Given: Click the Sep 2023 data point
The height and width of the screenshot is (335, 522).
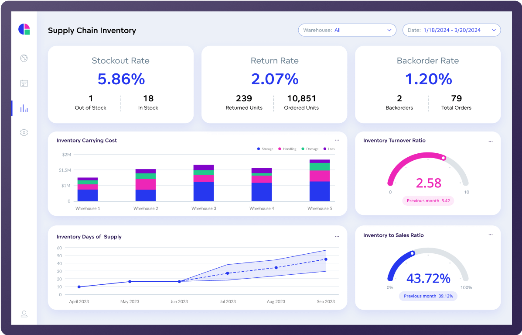Looking at the screenshot, I should 326,259.
